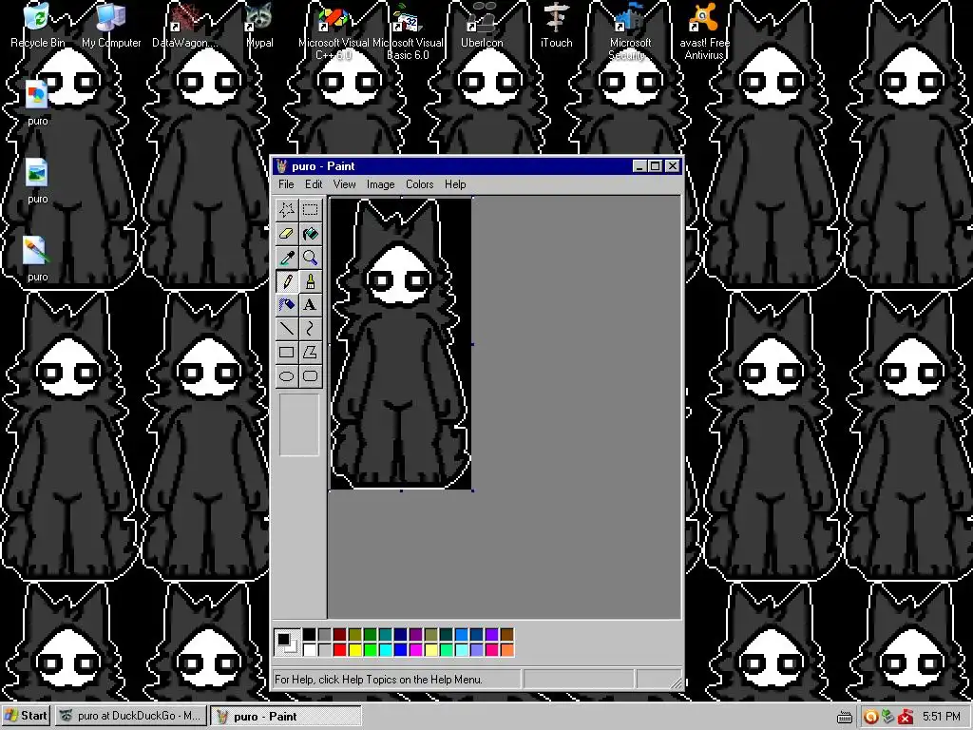Select the Free-Form Select tool
This screenshot has height=730, width=973.
(287, 210)
